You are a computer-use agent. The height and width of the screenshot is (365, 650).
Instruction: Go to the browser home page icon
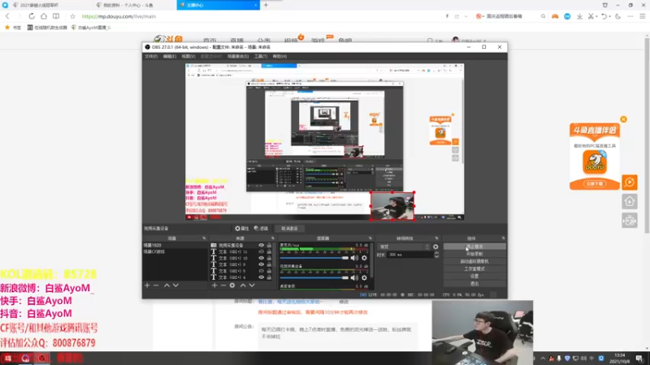click(x=44, y=16)
